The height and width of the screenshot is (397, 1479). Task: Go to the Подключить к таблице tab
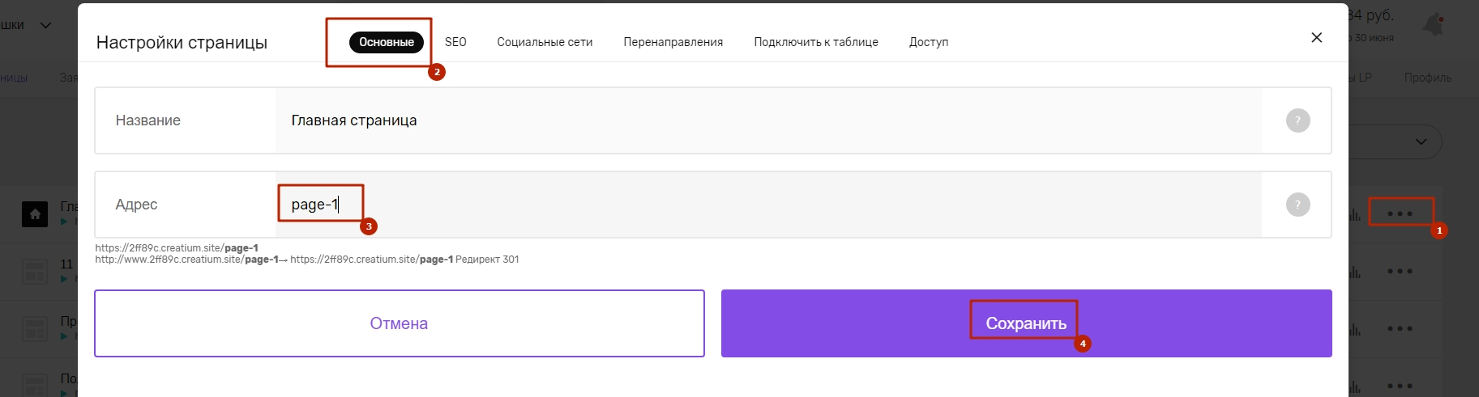[816, 42]
